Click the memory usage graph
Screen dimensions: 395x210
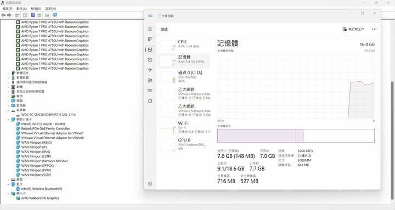coord(296,86)
